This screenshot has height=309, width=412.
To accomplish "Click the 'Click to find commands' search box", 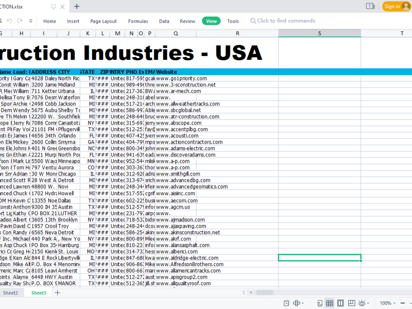I will pyautogui.click(x=283, y=21).
